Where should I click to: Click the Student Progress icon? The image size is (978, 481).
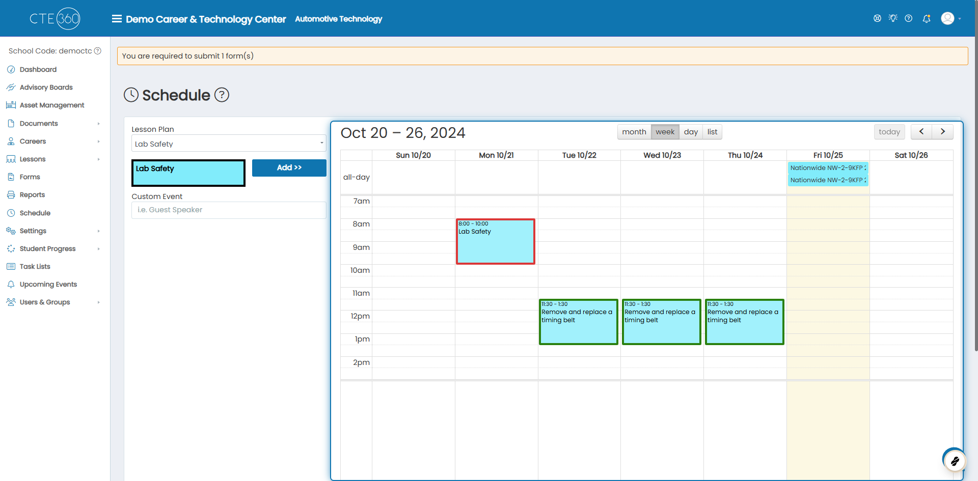11,248
